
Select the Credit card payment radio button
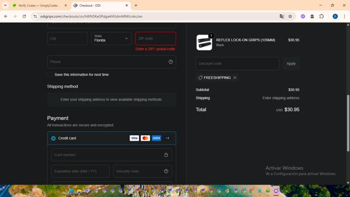tap(54, 138)
